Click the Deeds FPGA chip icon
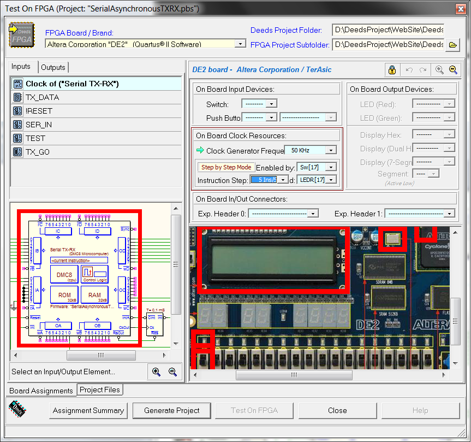The width and height of the screenshot is (471, 442). [22, 35]
